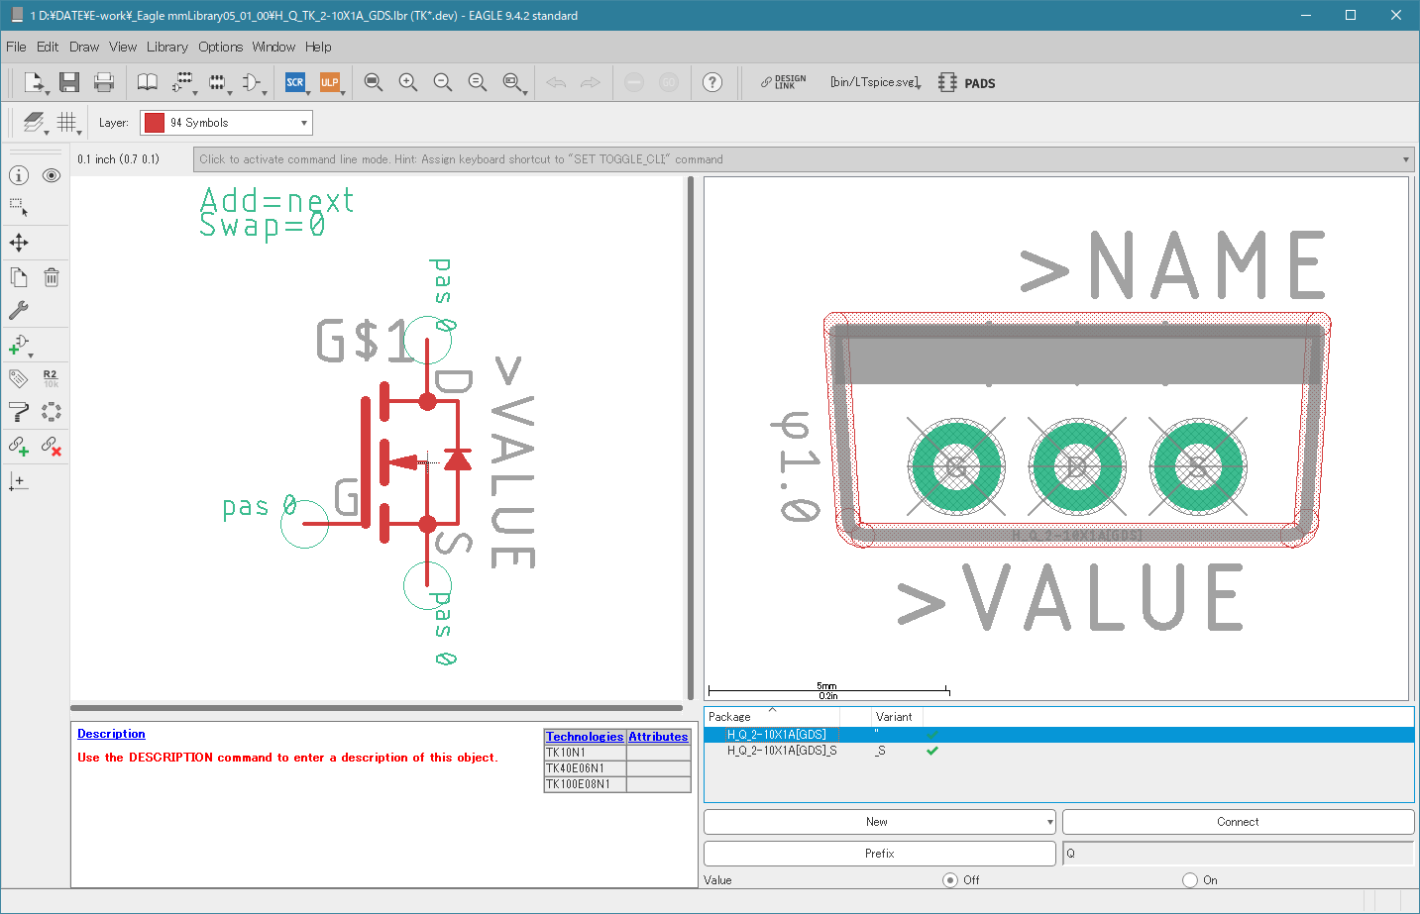
Task: Set Value radio button to Off
Action: click(x=950, y=879)
